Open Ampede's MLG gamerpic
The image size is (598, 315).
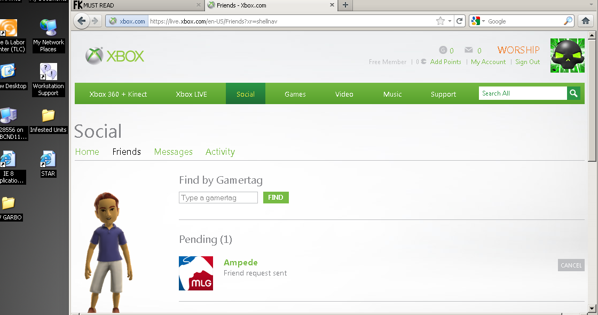click(x=196, y=273)
